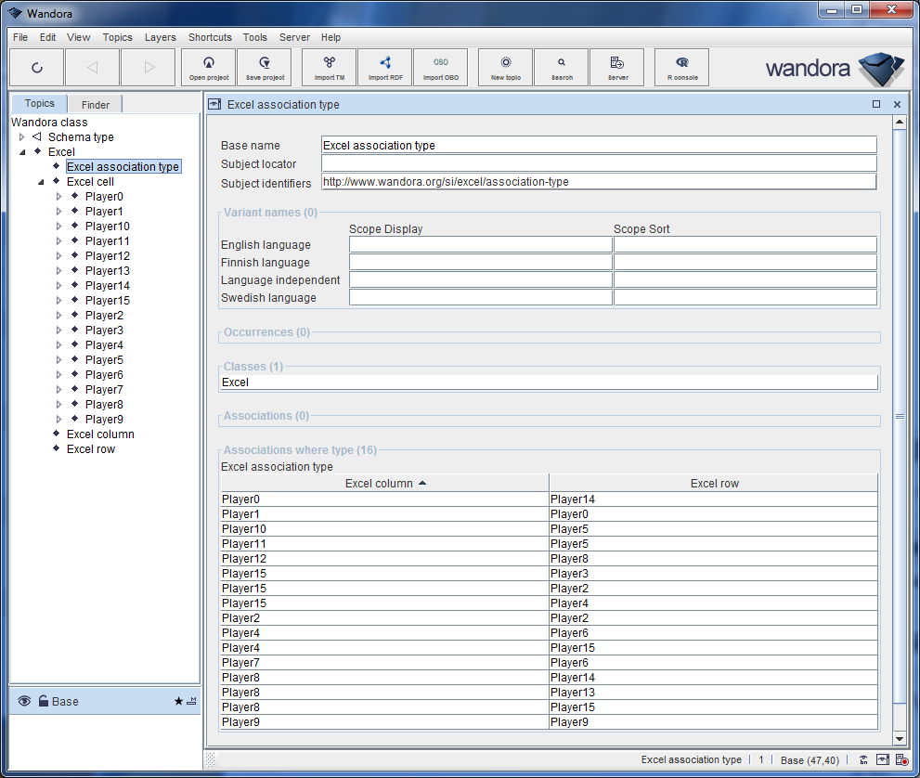Click the Import OBO toolbar icon
Image resolution: width=920 pixels, height=778 pixels.
(441, 68)
